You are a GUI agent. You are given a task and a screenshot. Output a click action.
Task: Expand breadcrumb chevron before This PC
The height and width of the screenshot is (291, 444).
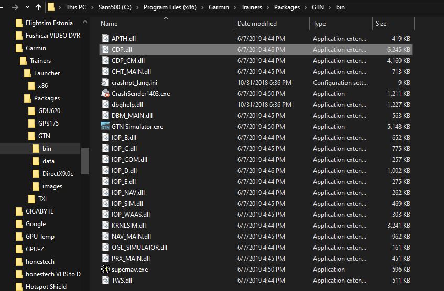(60, 7)
